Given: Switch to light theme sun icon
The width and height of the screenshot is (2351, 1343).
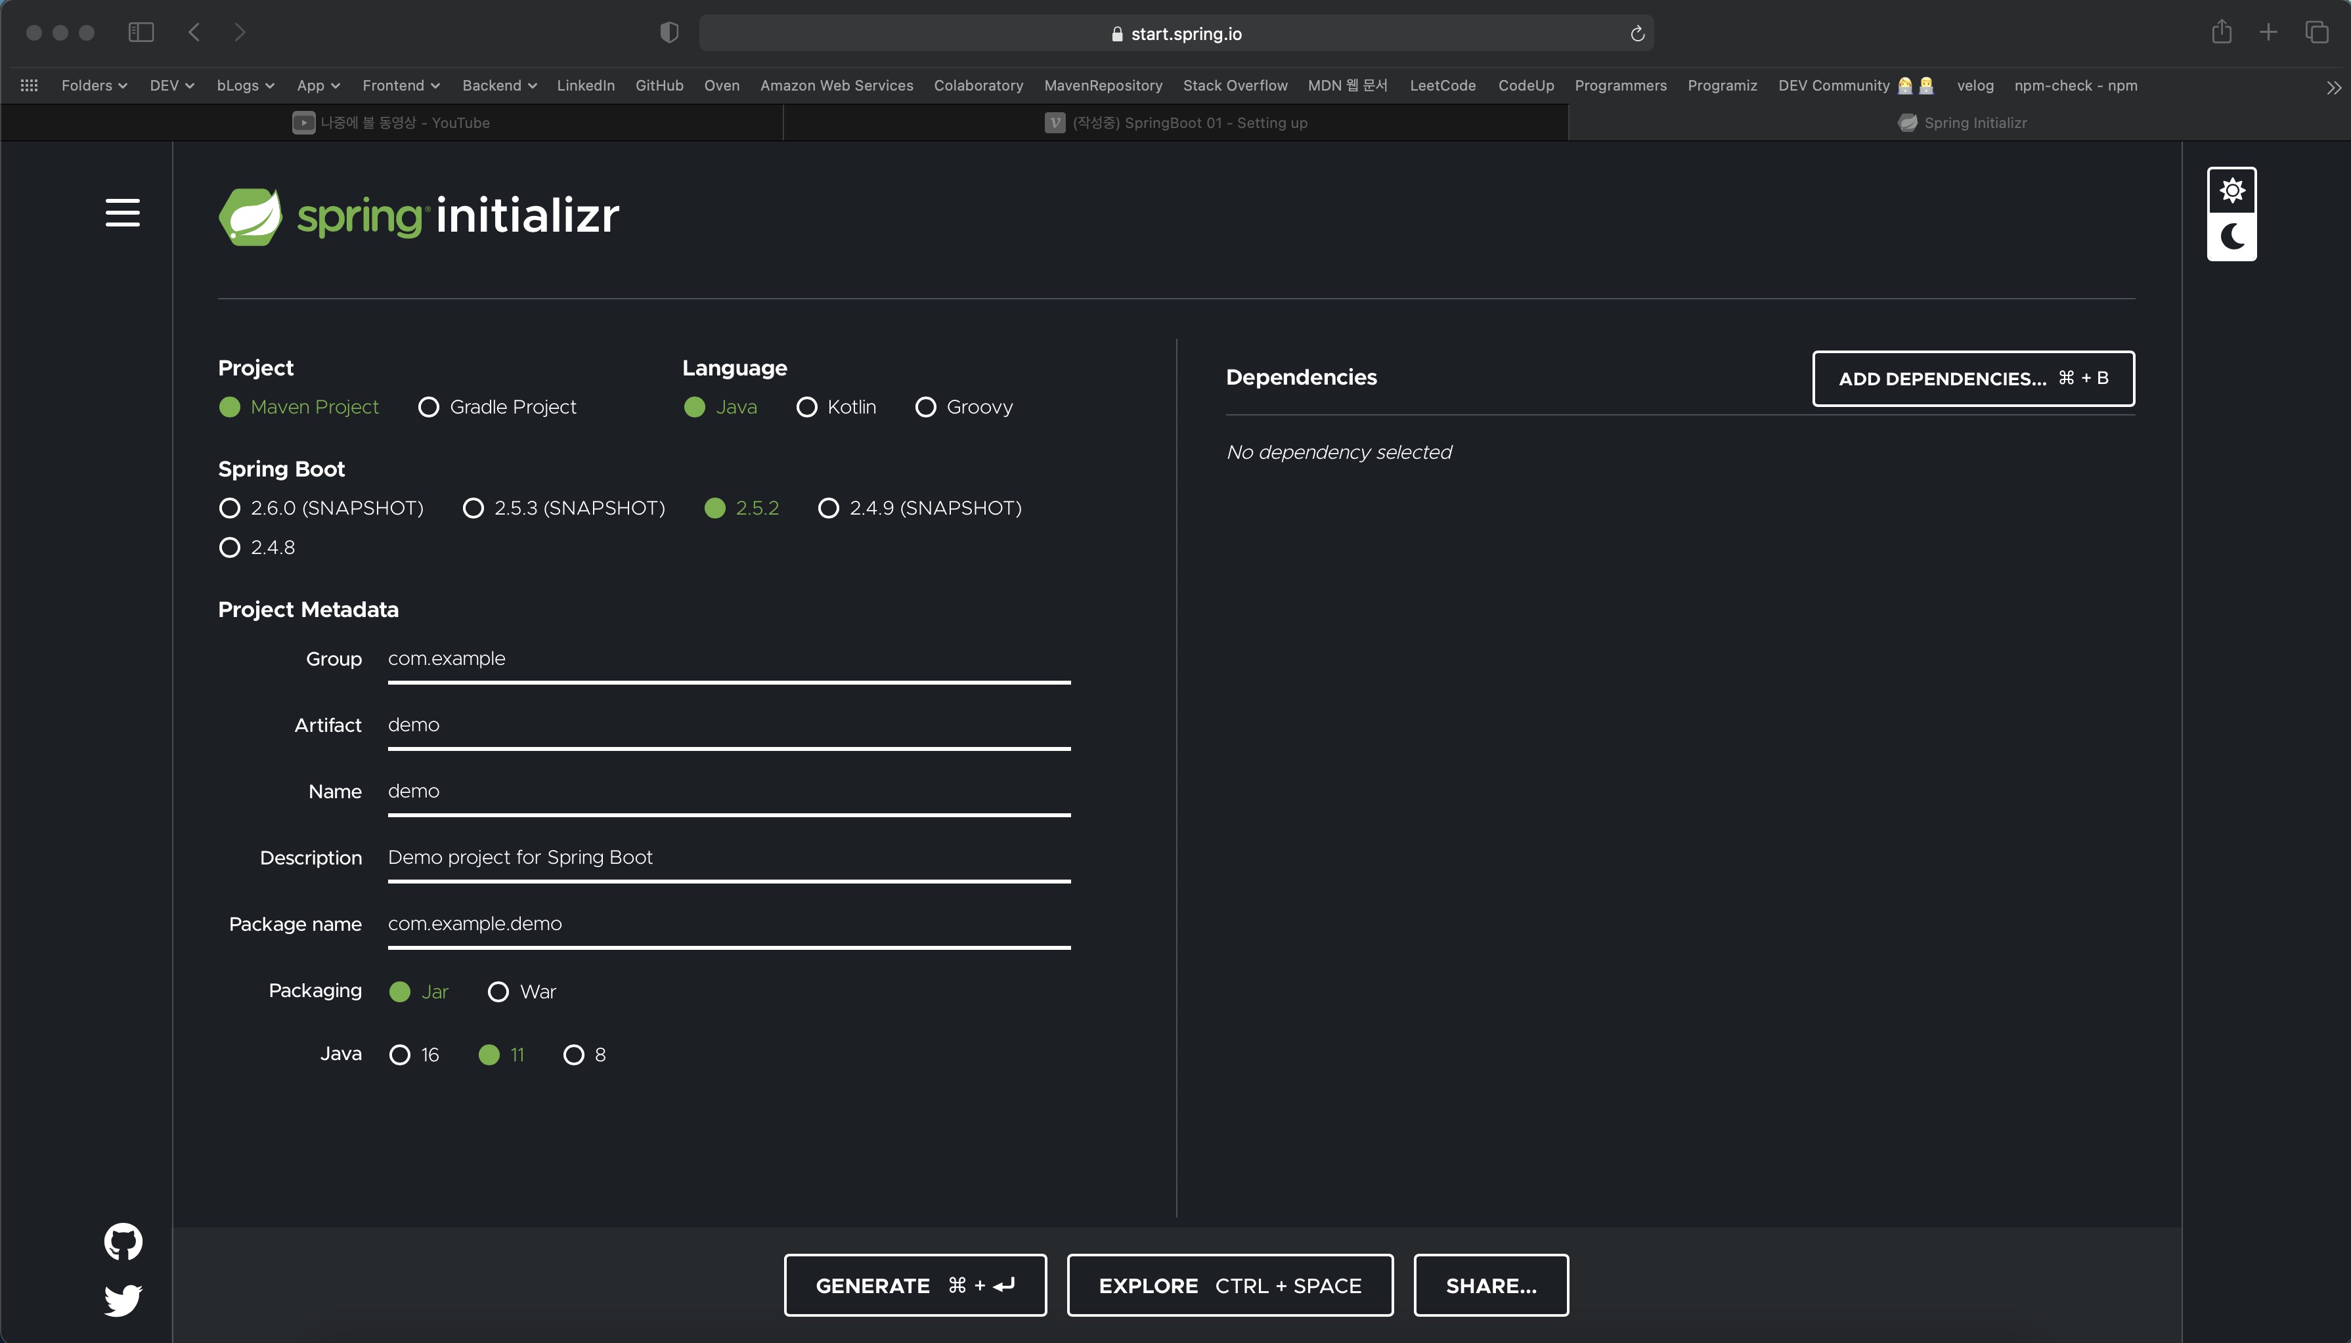Looking at the screenshot, I should tap(2231, 191).
